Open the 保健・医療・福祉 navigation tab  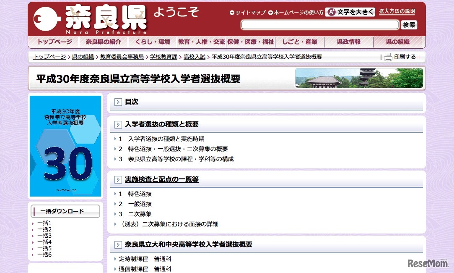pyautogui.click(x=250, y=42)
